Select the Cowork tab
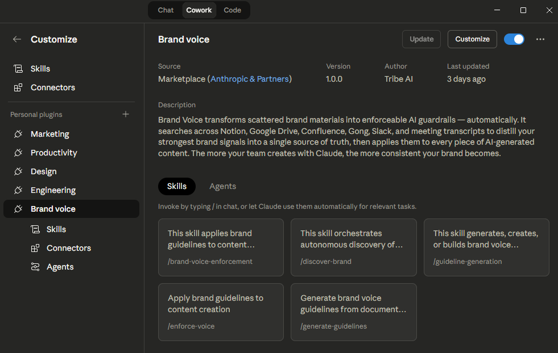The width and height of the screenshot is (558, 353). 199,10
